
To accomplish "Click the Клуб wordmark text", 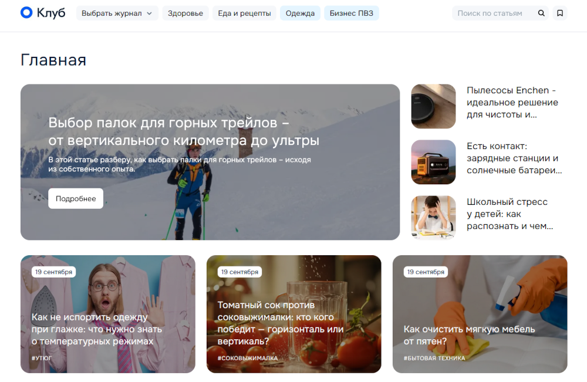I will [51, 13].
